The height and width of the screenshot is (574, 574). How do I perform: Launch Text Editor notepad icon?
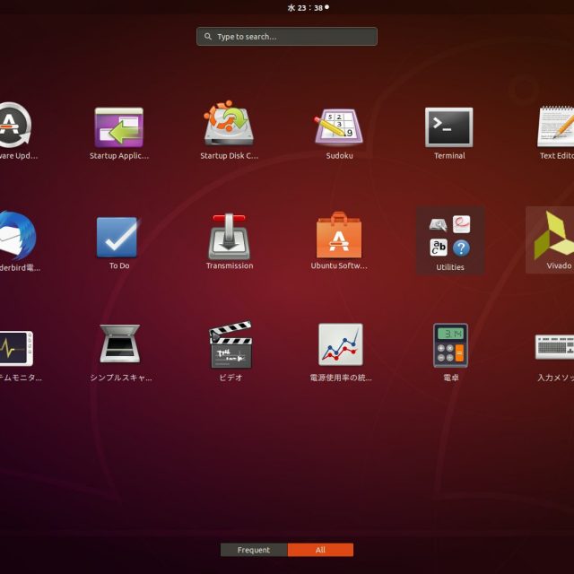(556, 128)
